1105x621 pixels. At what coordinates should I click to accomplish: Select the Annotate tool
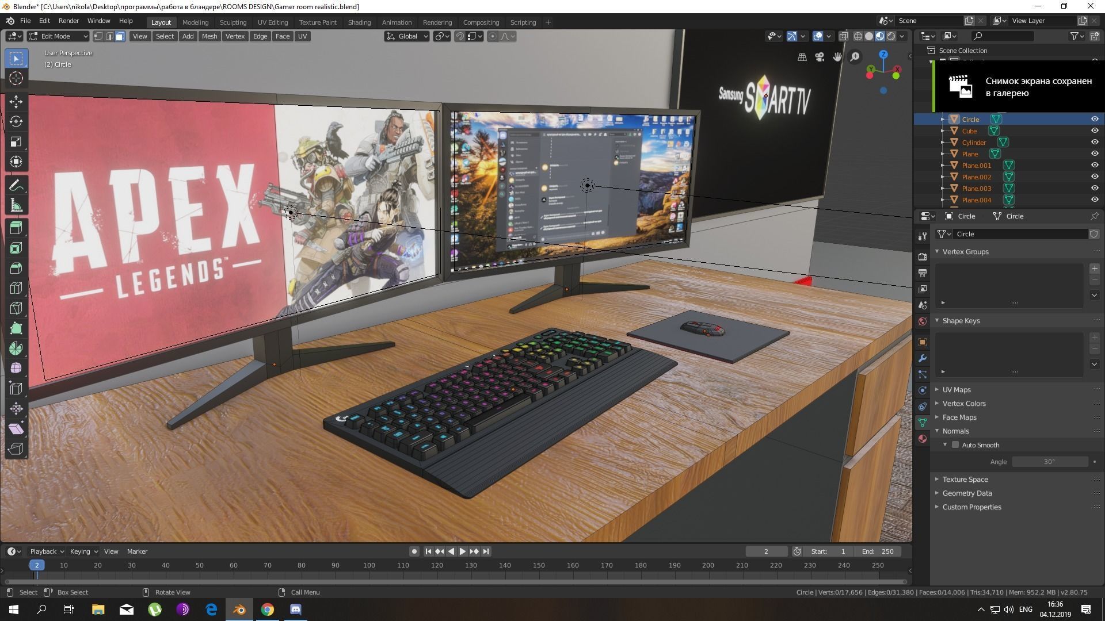(16, 185)
